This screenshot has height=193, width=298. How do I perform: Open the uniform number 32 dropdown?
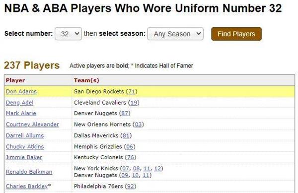pos(68,34)
